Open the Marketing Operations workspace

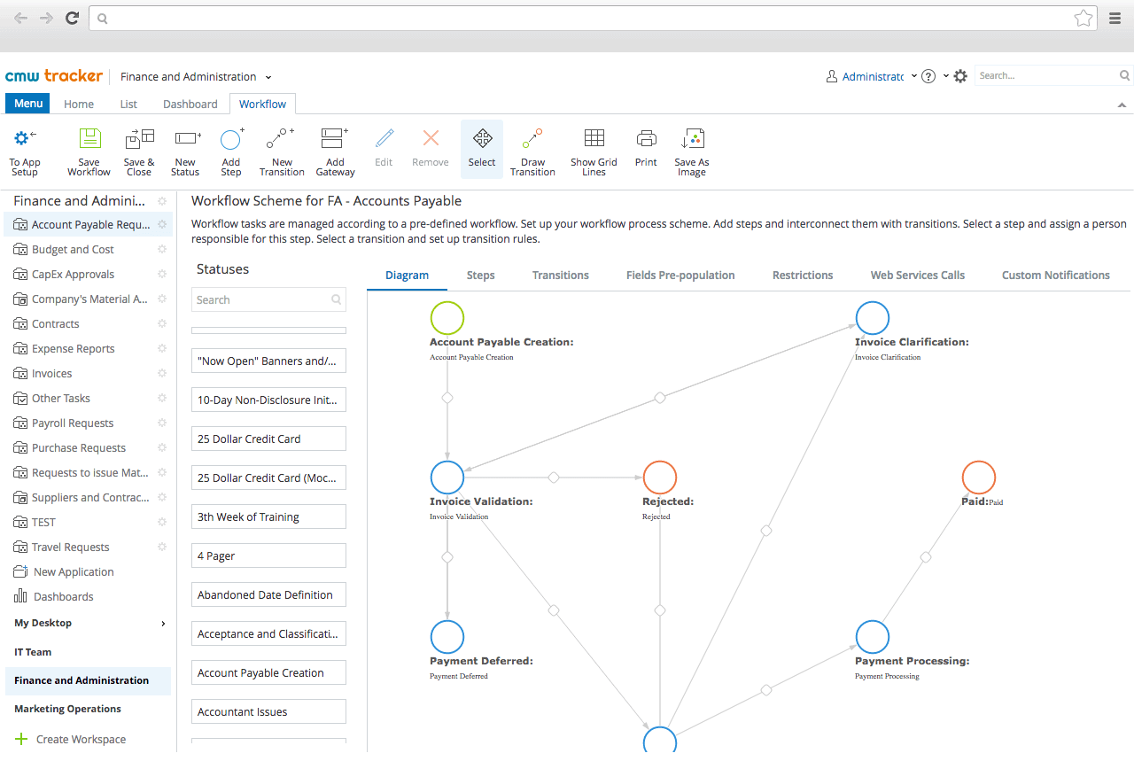[66, 709]
